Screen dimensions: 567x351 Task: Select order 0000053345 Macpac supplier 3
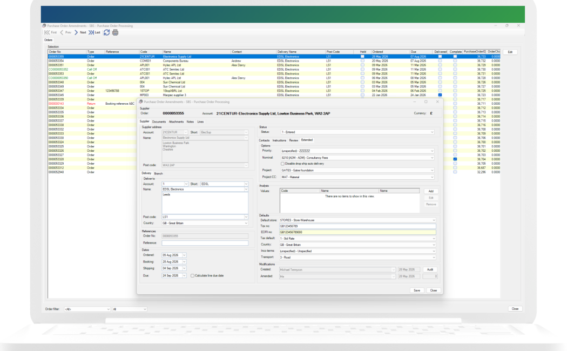[274, 95]
